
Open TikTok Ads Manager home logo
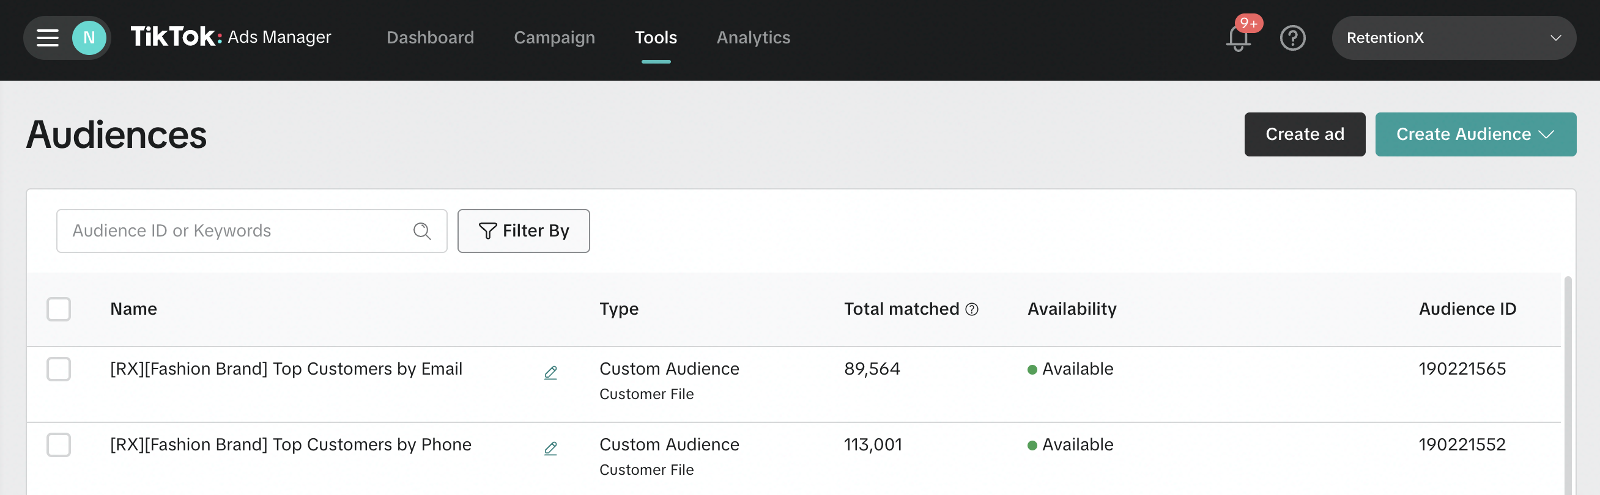[x=231, y=37]
